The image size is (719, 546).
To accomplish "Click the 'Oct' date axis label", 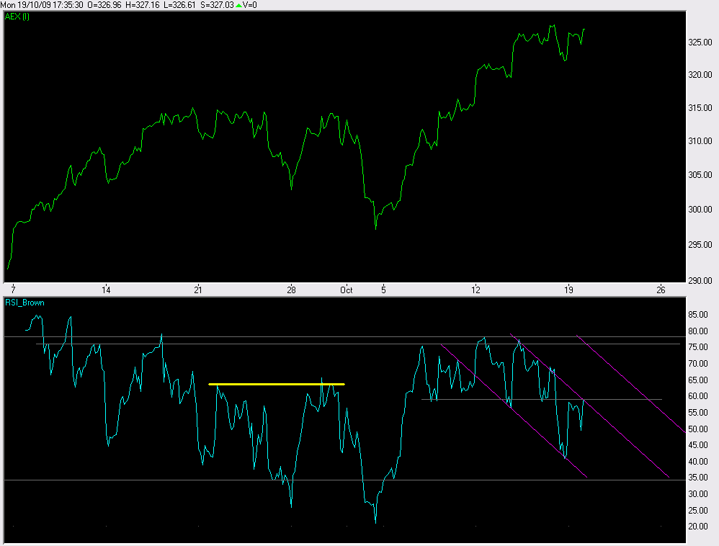I will pos(347,290).
